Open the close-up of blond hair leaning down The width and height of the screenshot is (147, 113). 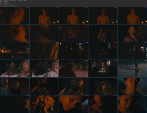[x=73, y=69]
